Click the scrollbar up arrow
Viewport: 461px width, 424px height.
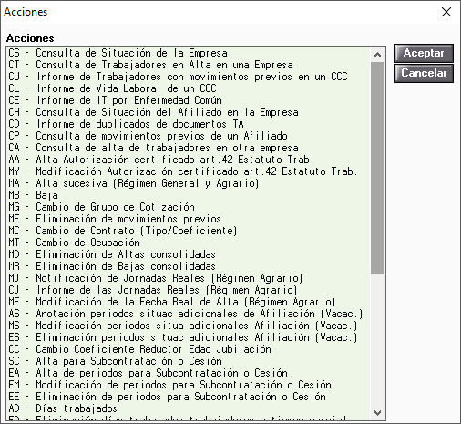pyautogui.click(x=377, y=55)
